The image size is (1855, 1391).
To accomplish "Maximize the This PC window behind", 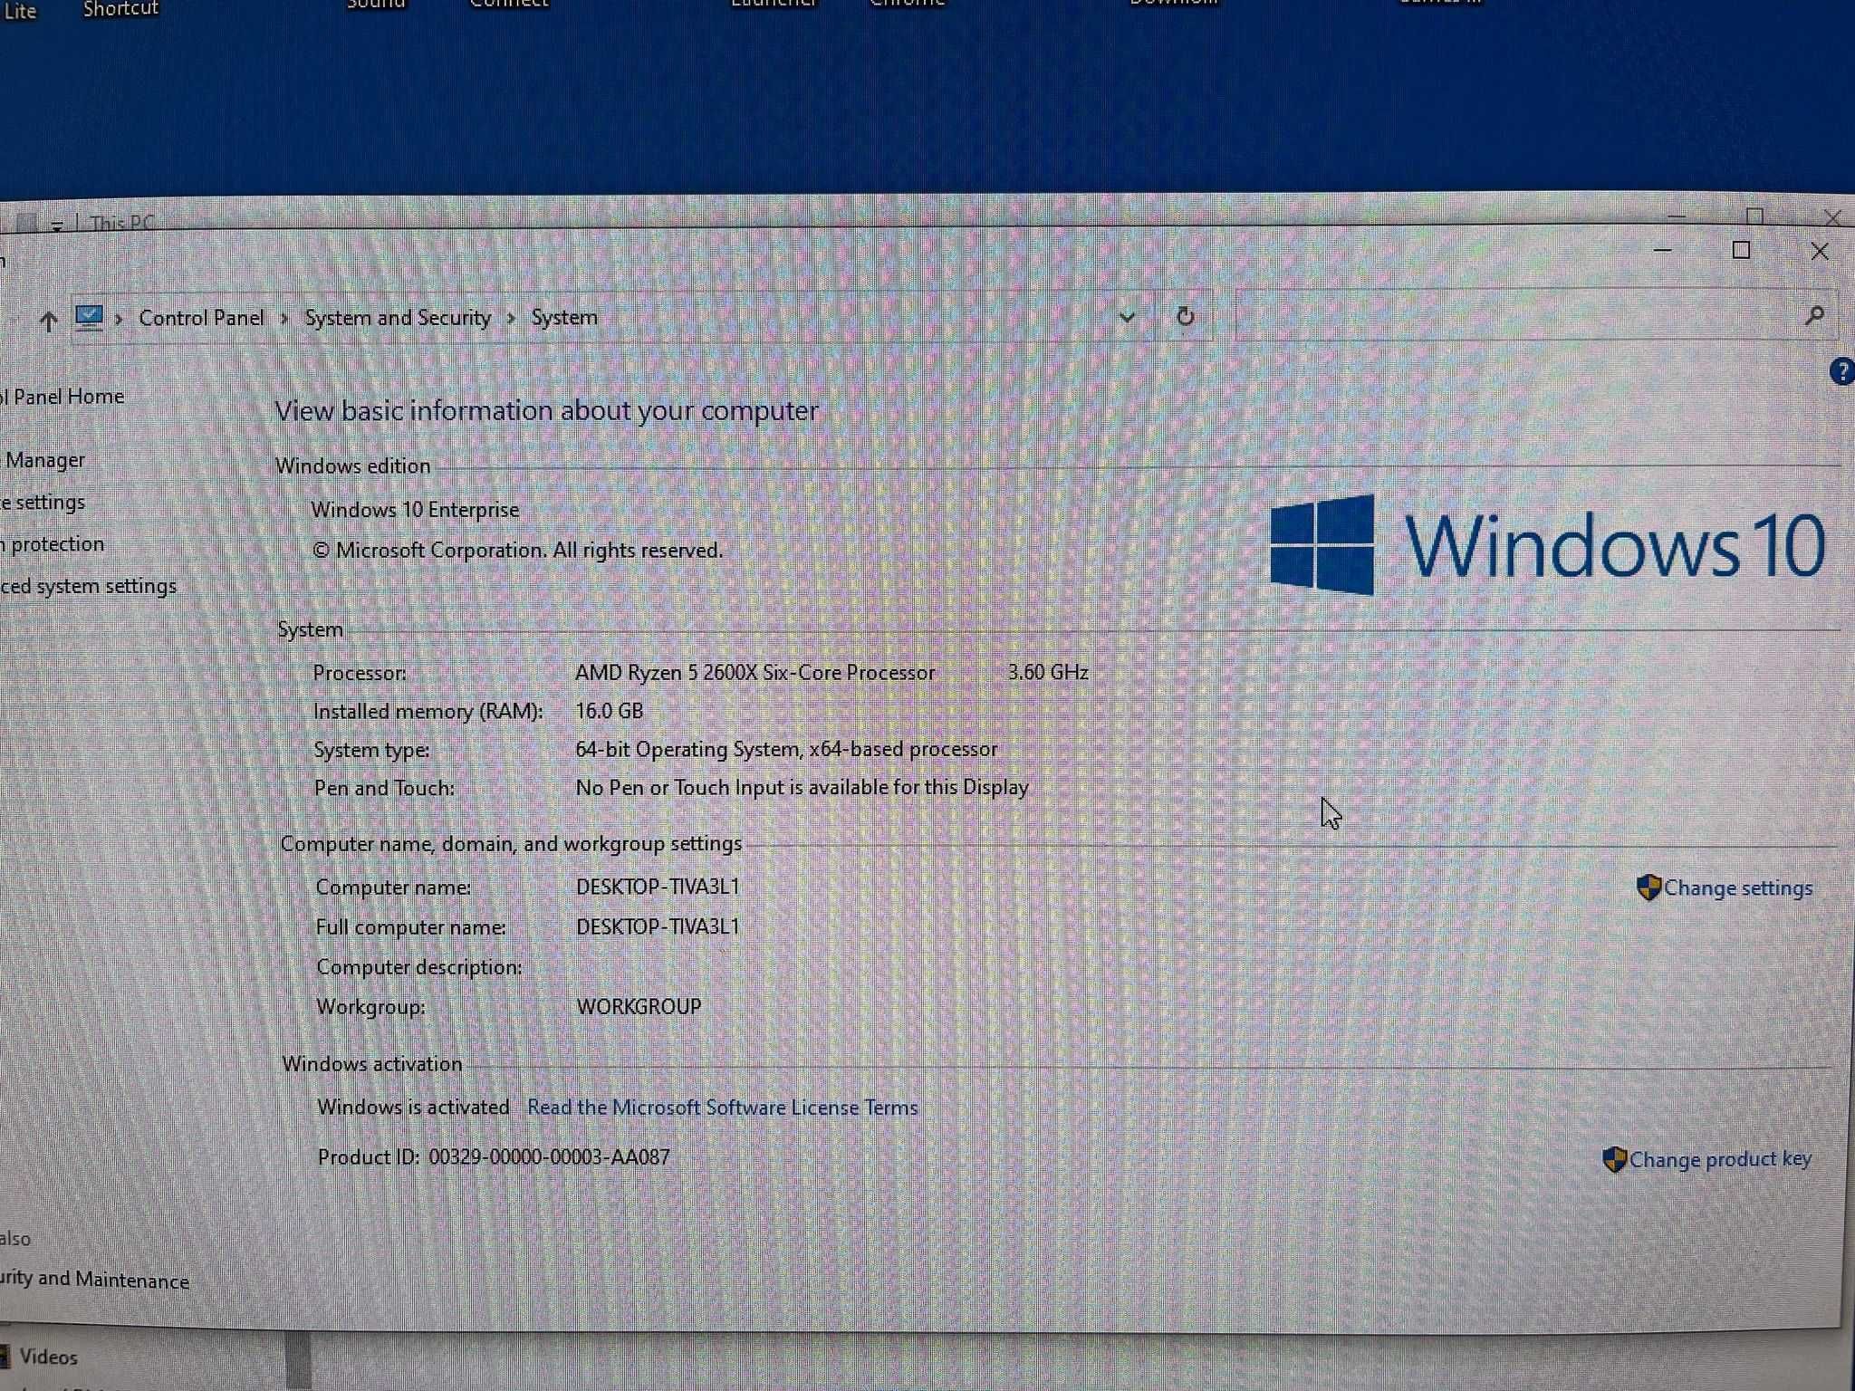I will tap(1754, 216).
